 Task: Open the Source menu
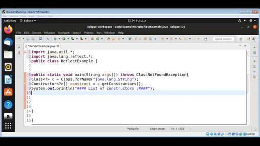tap(37, 32)
